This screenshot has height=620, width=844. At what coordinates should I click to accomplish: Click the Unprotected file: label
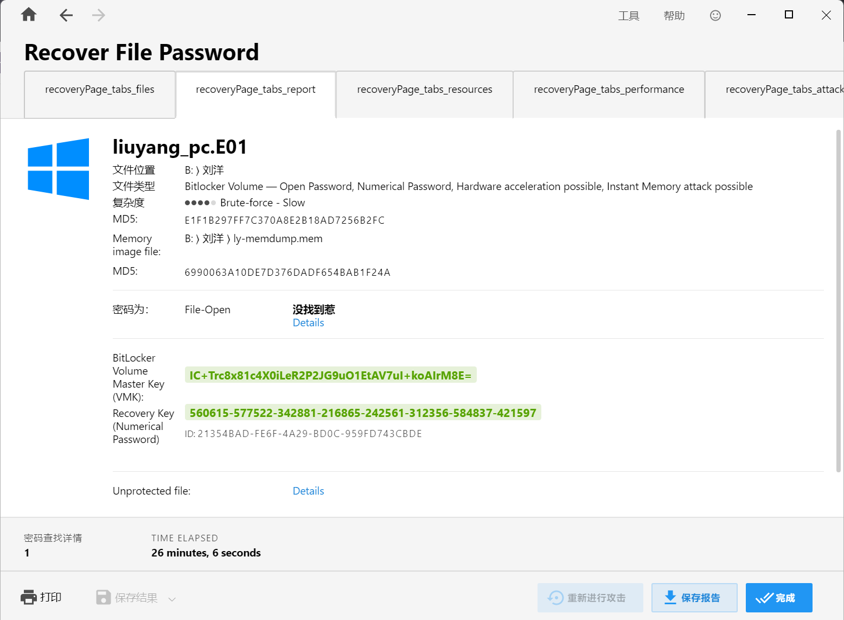tap(151, 491)
